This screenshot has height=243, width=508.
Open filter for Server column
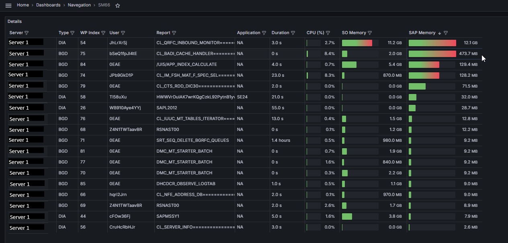pos(27,33)
